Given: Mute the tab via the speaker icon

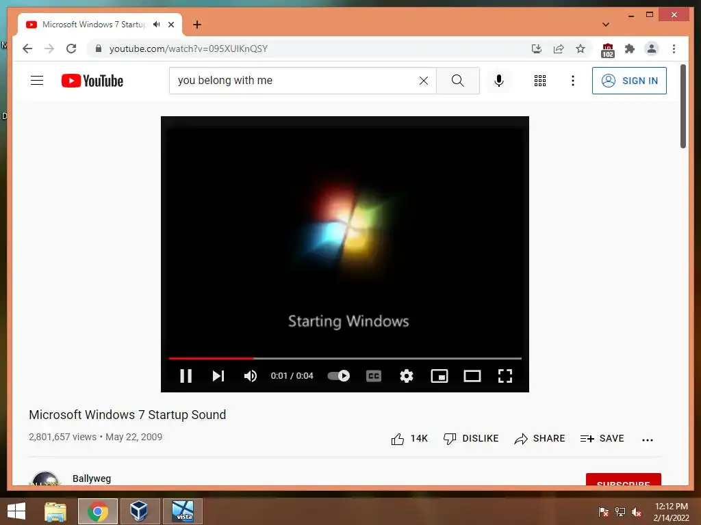Looking at the screenshot, I should 156,25.
